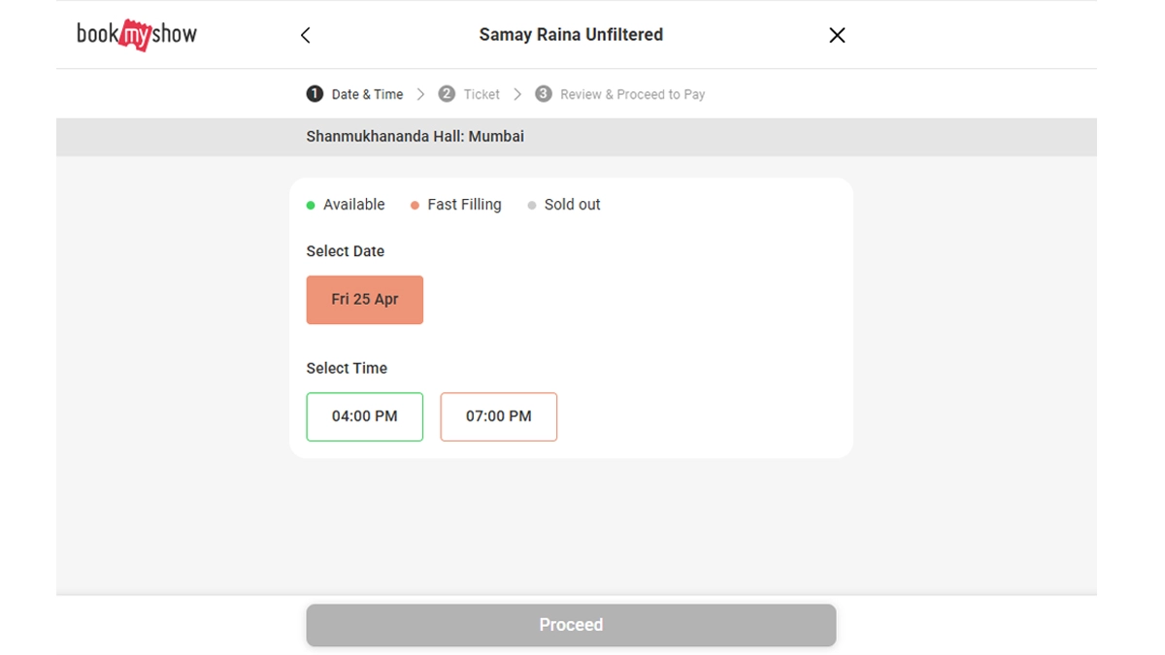Click the step 2 number circle
1165x655 pixels.
coord(447,94)
